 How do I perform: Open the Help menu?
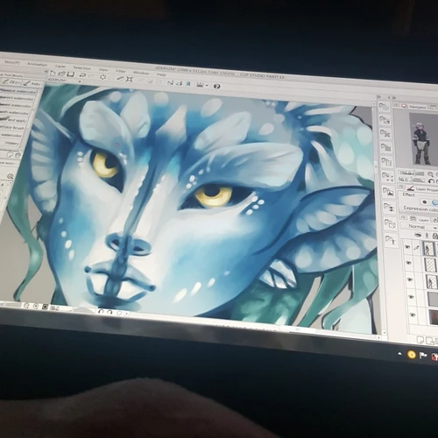click(161, 74)
